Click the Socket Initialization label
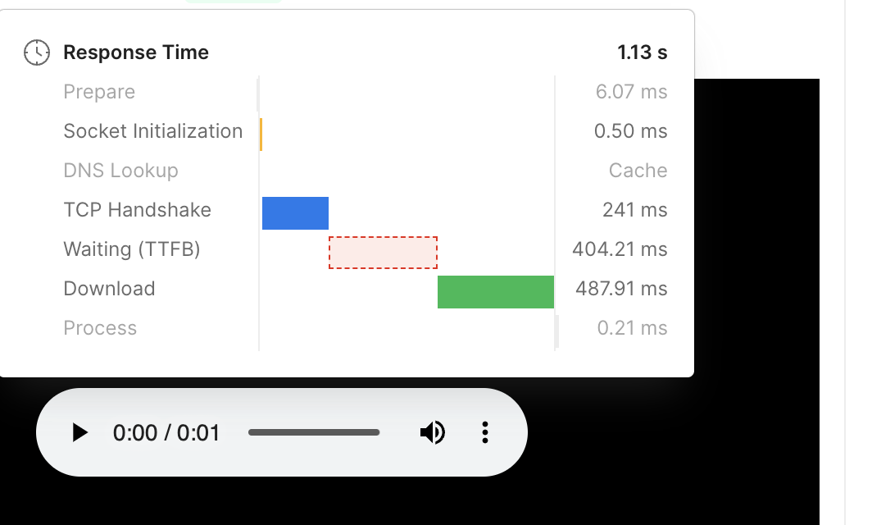 [x=153, y=131]
